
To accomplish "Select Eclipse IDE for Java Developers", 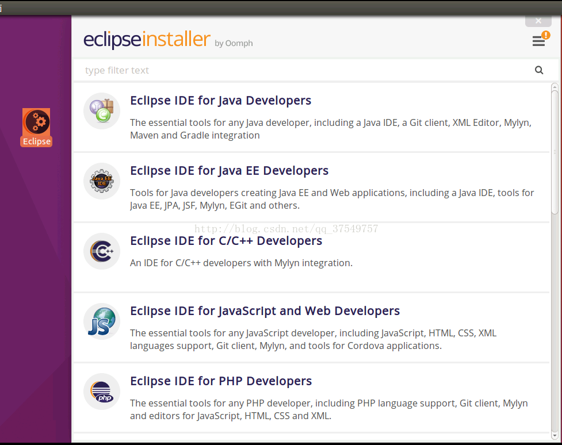I will [x=311, y=117].
